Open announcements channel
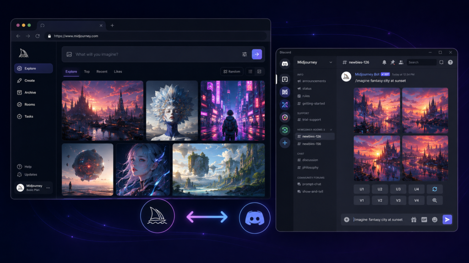The width and height of the screenshot is (469, 263). pyautogui.click(x=311, y=81)
